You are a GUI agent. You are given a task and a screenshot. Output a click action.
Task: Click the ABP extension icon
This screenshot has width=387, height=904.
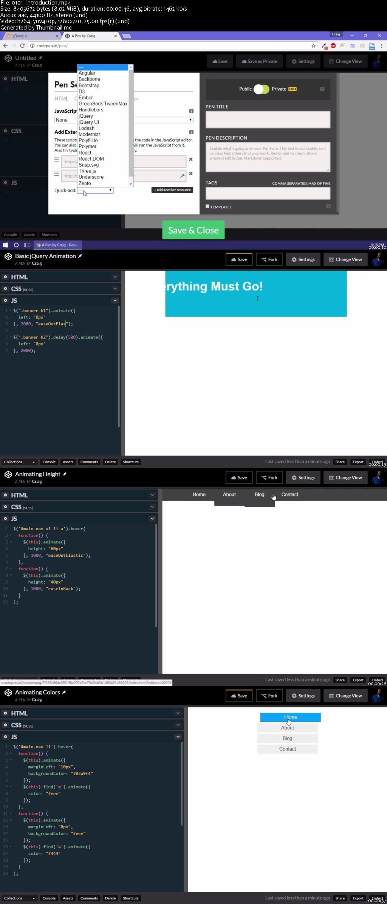[x=333, y=46]
